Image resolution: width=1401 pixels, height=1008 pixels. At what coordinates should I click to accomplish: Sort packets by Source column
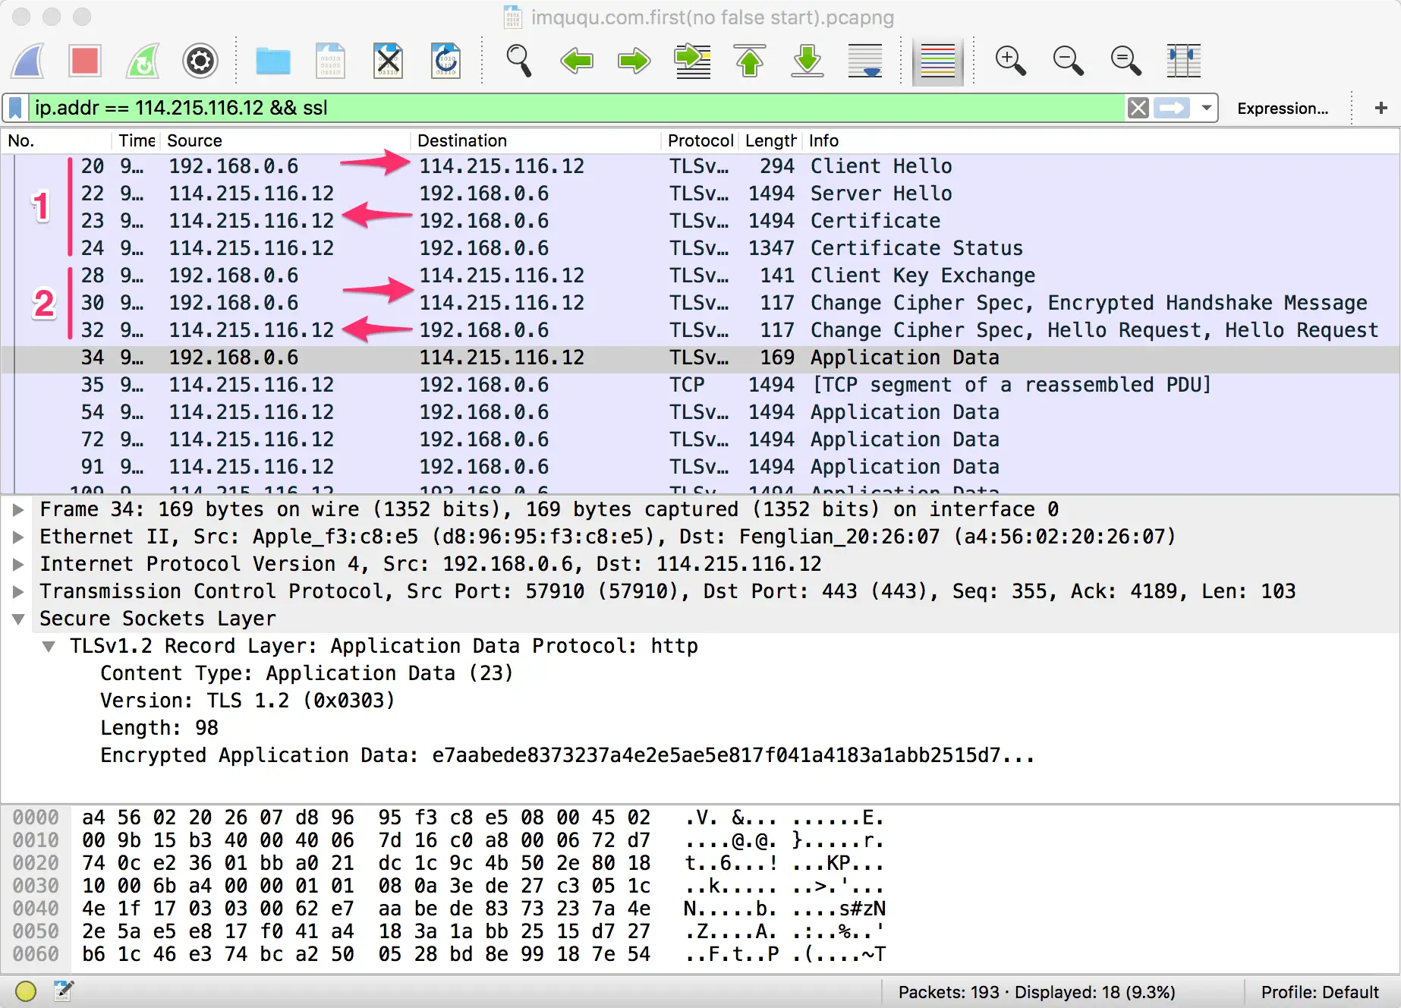[x=287, y=140]
